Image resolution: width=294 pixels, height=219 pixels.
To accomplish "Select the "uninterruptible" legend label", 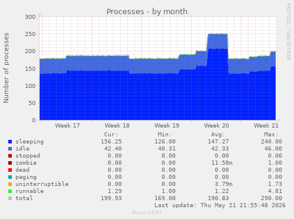I will pos(42,184).
